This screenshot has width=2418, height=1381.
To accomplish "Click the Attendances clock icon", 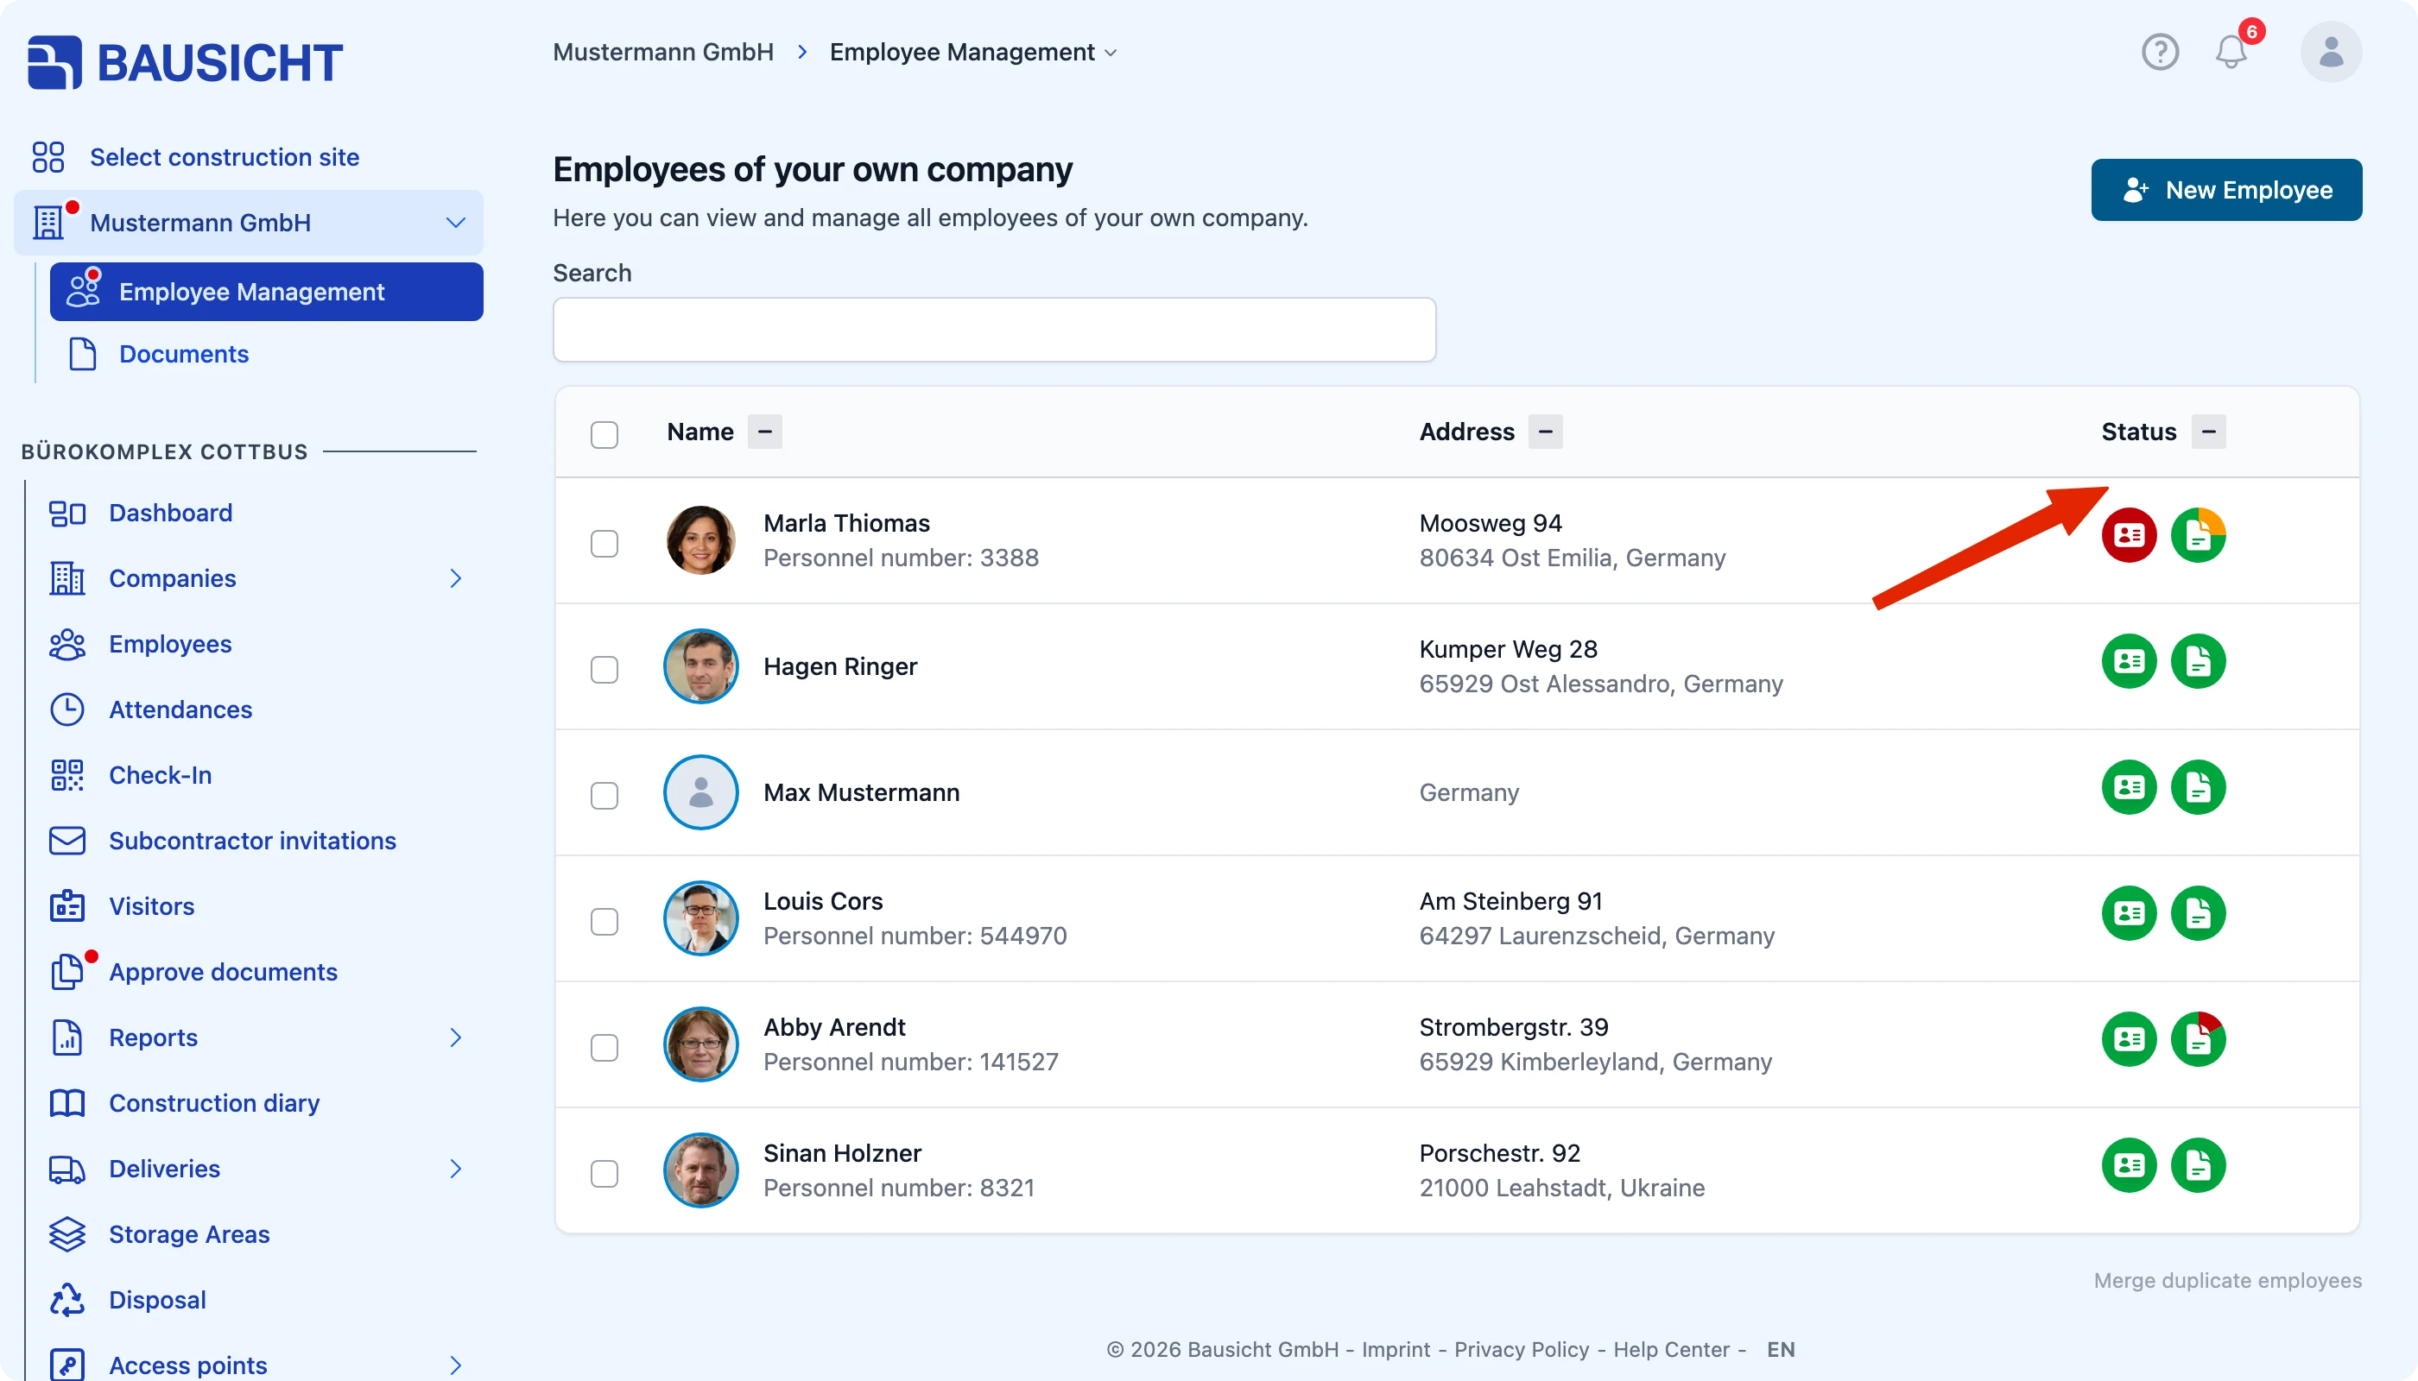I will pos(66,709).
